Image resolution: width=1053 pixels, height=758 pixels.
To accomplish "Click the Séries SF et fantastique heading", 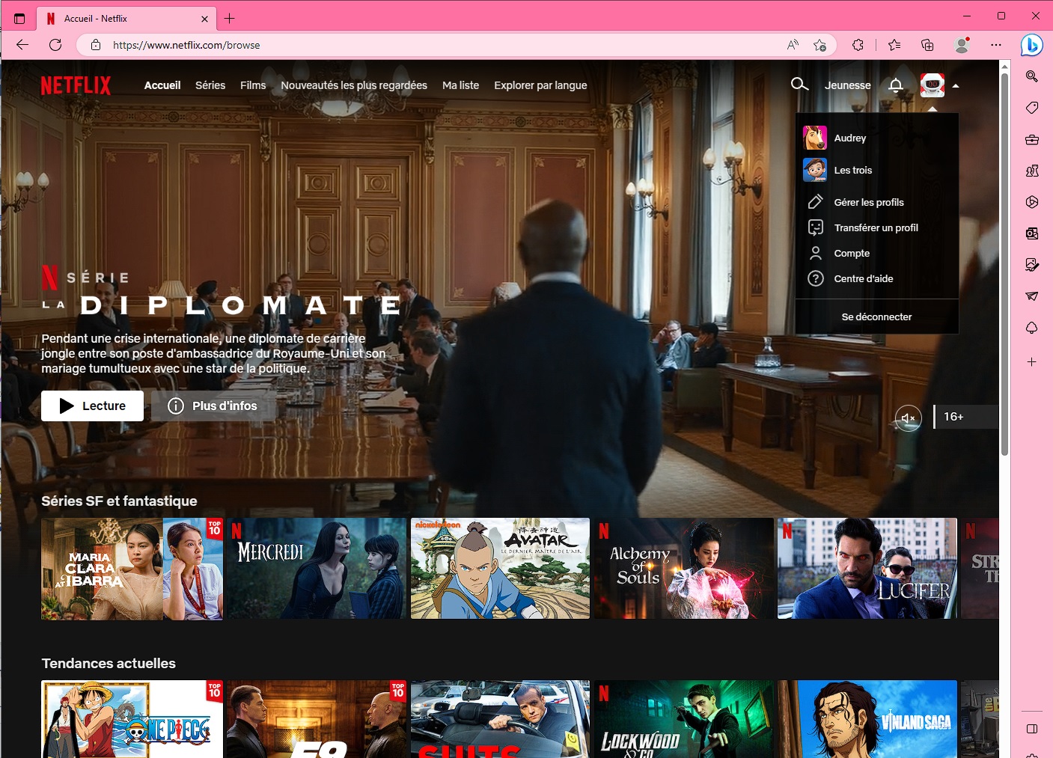I will tap(119, 501).
